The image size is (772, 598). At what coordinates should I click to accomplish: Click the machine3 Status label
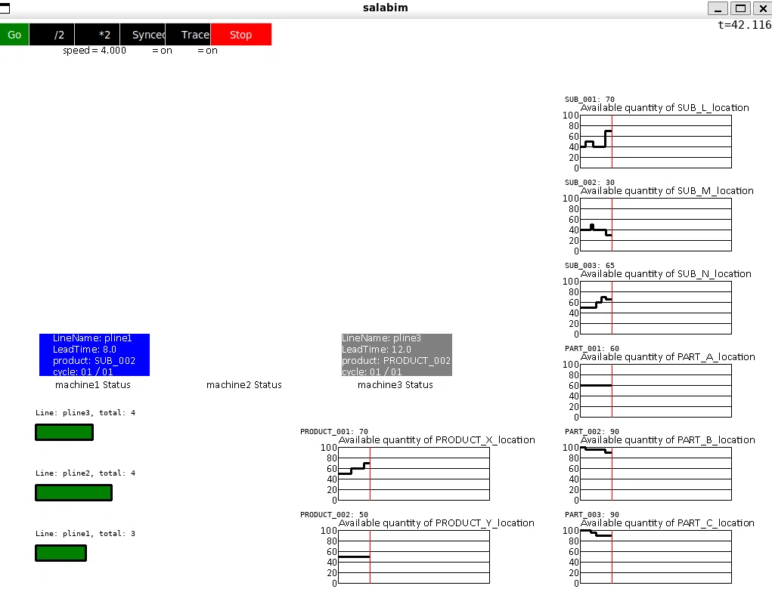(395, 384)
